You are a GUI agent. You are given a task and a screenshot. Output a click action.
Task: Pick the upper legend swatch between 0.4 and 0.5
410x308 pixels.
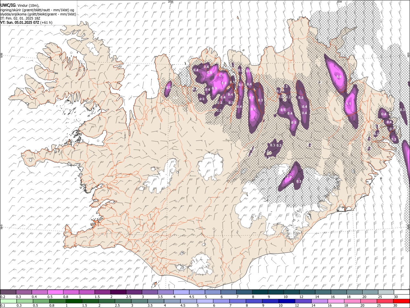[40, 292]
